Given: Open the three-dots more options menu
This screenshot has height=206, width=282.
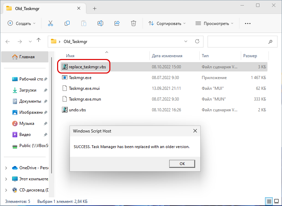Looking at the screenshot, I should point(248,24).
